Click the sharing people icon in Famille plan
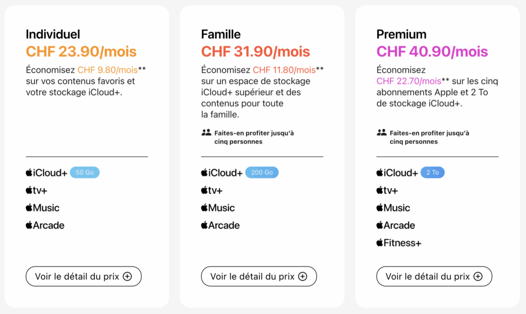The height and width of the screenshot is (314, 526). (206, 132)
